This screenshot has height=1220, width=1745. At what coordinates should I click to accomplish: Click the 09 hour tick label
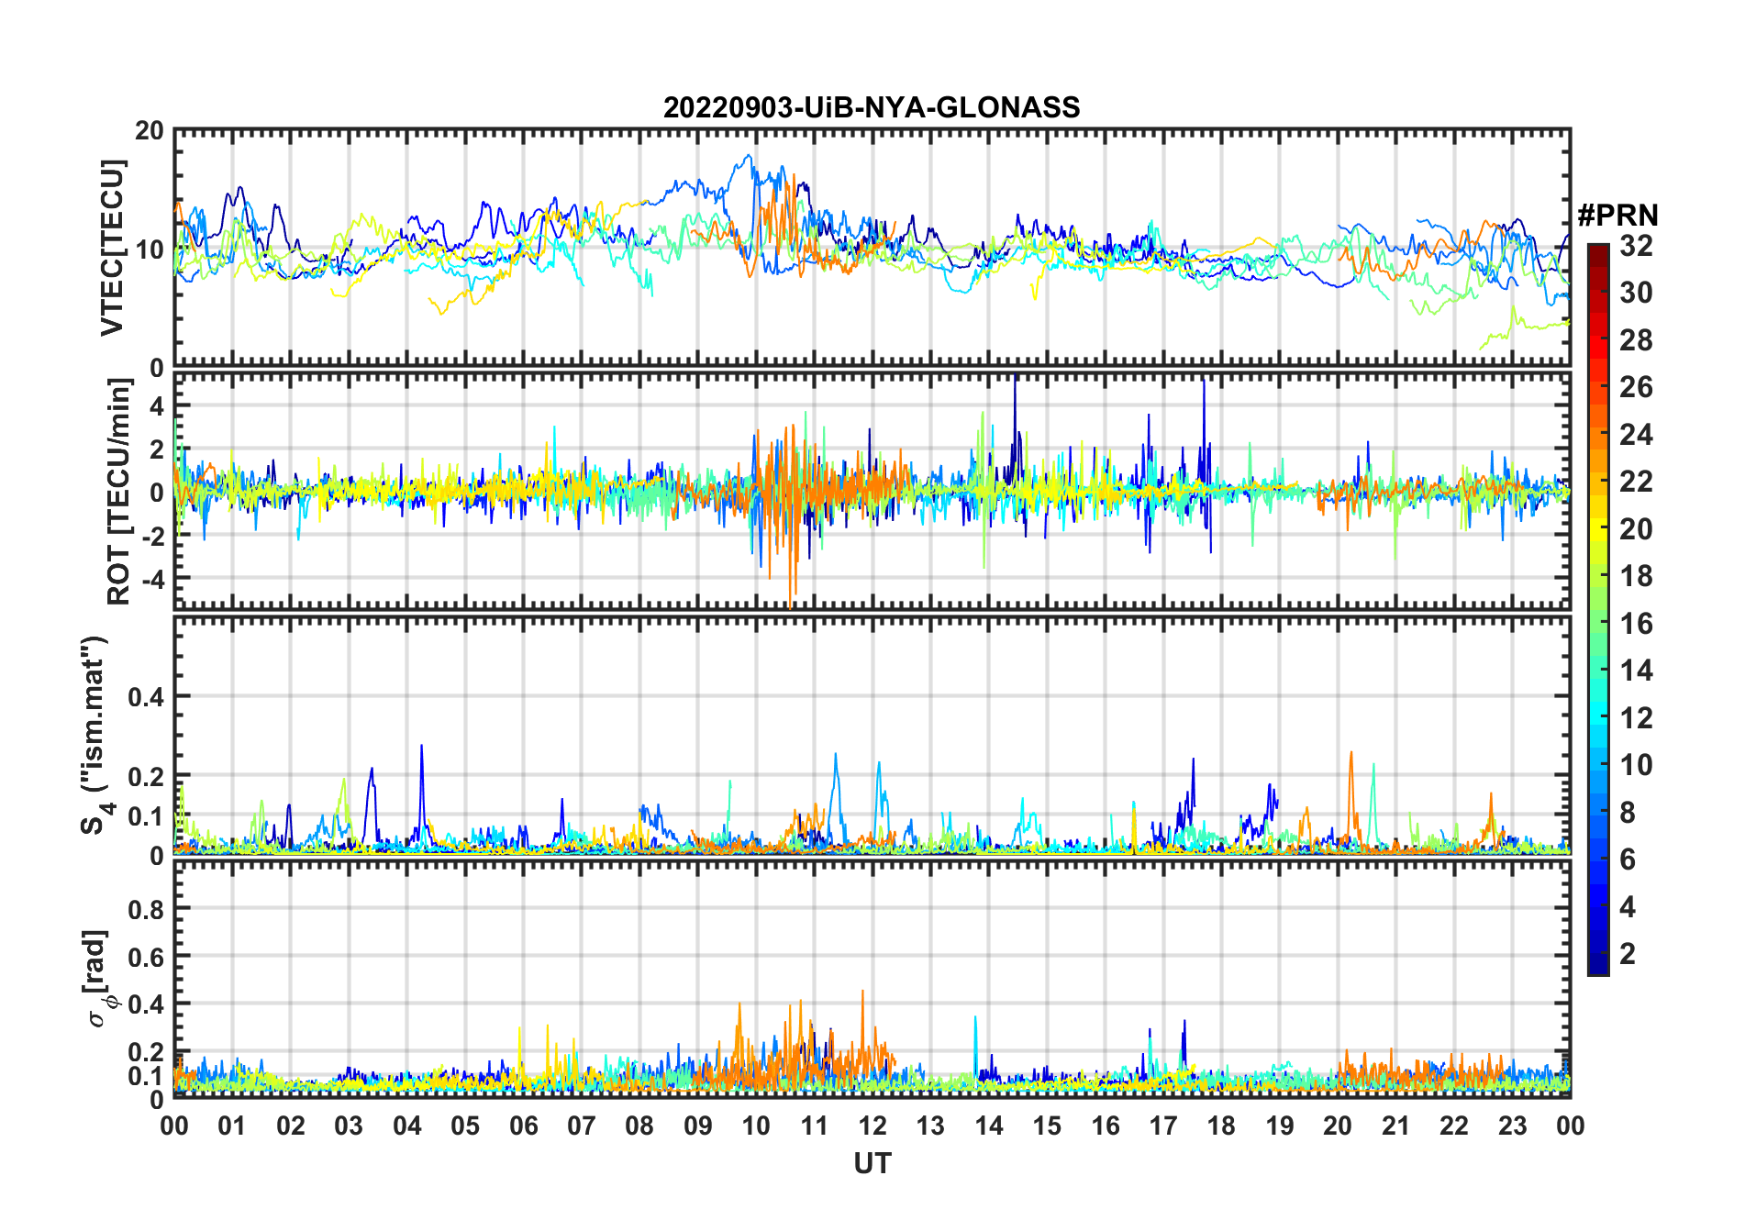pos(698,1126)
